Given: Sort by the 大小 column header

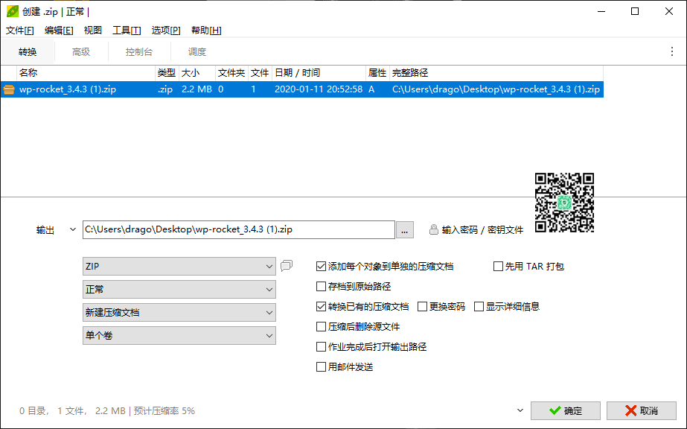Looking at the screenshot, I should (x=197, y=73).
